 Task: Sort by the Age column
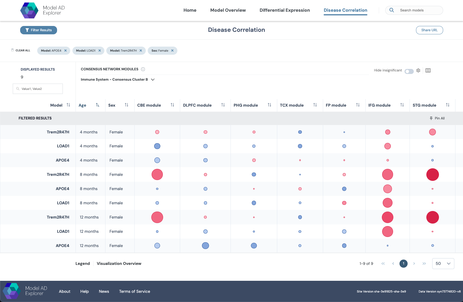(98, 105)
